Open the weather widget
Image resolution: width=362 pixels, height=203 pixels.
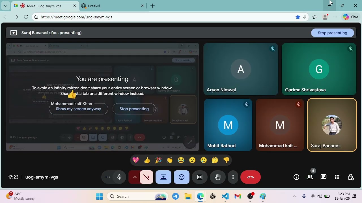click(20, 196)
